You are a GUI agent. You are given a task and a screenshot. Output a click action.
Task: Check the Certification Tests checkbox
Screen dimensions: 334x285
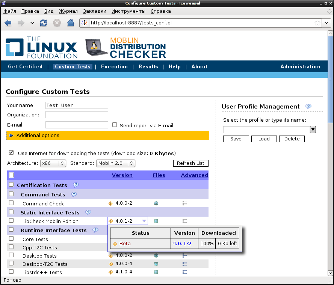click(x=11, y=184)
